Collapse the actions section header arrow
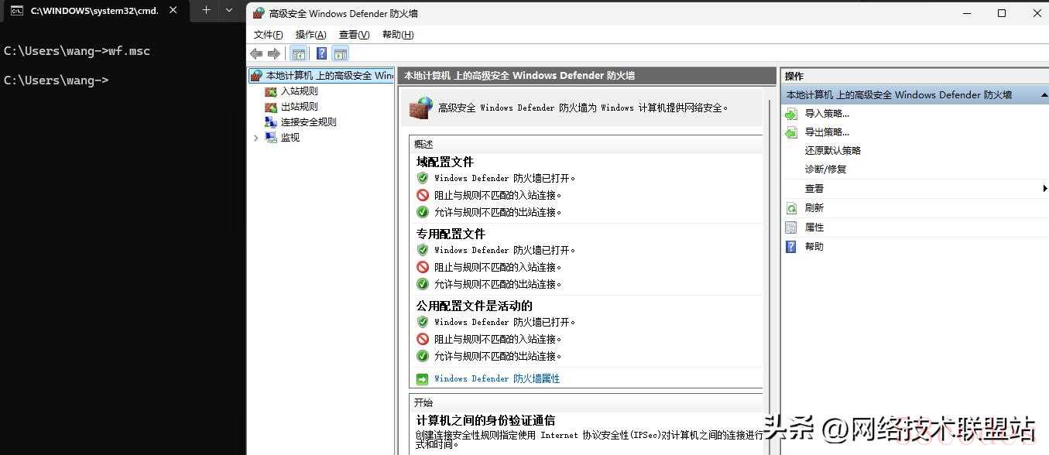This screenshot has height=455, width=1049. tap(1042, 95)
